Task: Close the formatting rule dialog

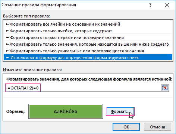Action: [167, 5]
